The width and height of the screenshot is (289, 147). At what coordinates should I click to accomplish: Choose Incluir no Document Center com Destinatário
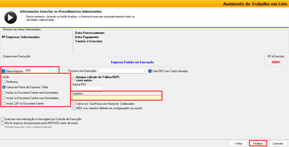[x=4, y=98]
